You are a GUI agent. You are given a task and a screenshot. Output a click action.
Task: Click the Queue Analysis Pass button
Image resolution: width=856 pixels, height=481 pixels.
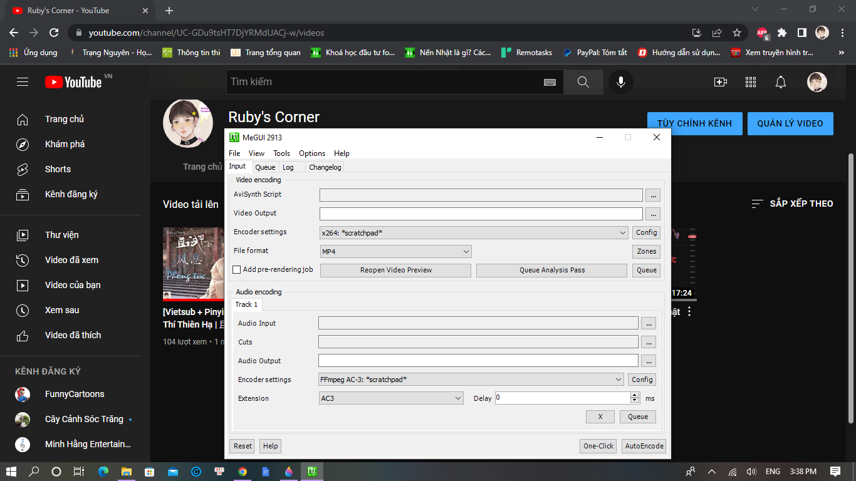tap(551, 270)
